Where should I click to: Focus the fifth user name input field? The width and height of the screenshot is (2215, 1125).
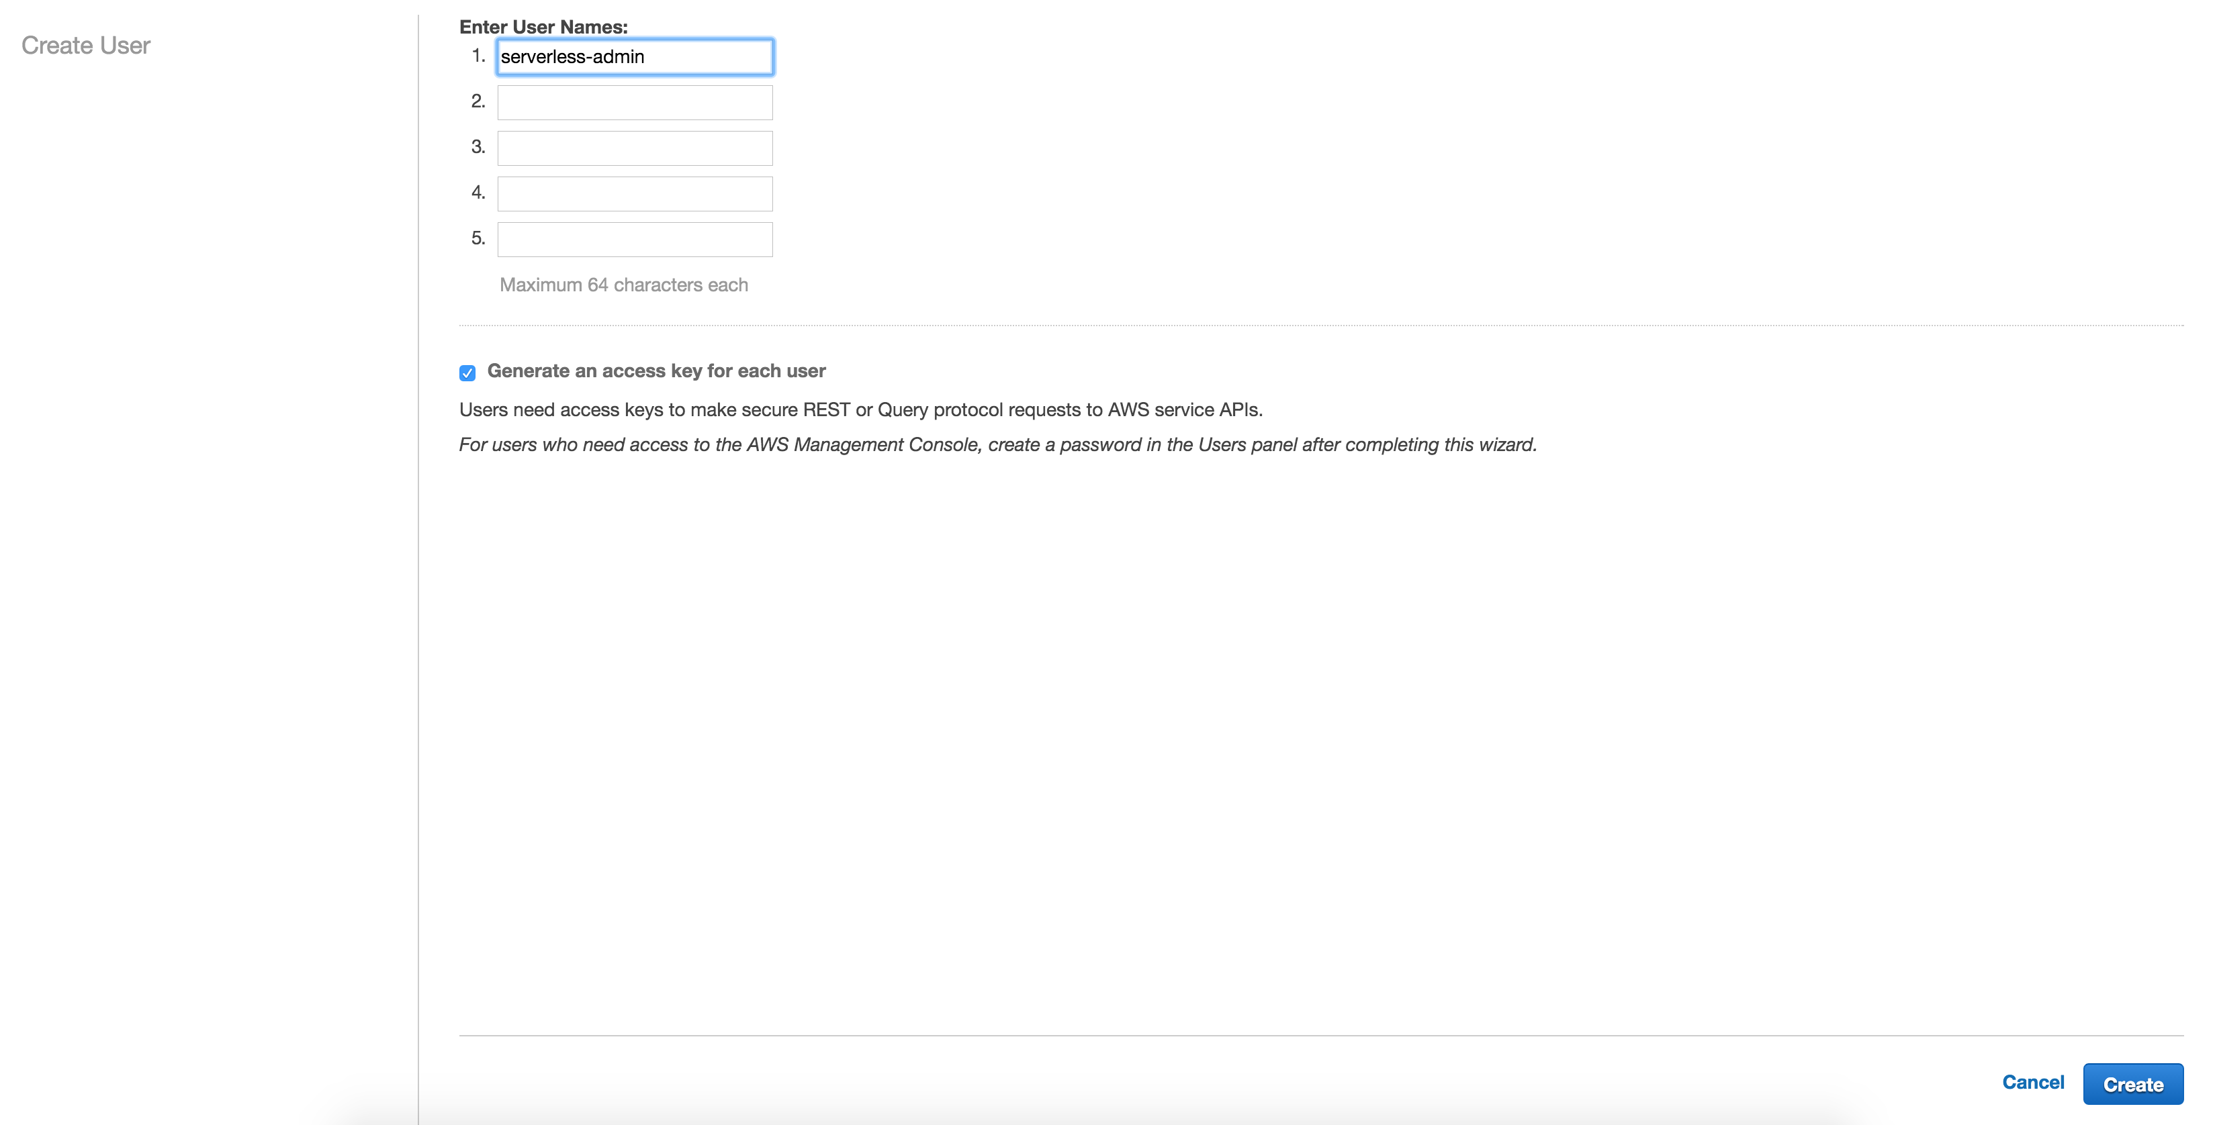pos(635,239)
